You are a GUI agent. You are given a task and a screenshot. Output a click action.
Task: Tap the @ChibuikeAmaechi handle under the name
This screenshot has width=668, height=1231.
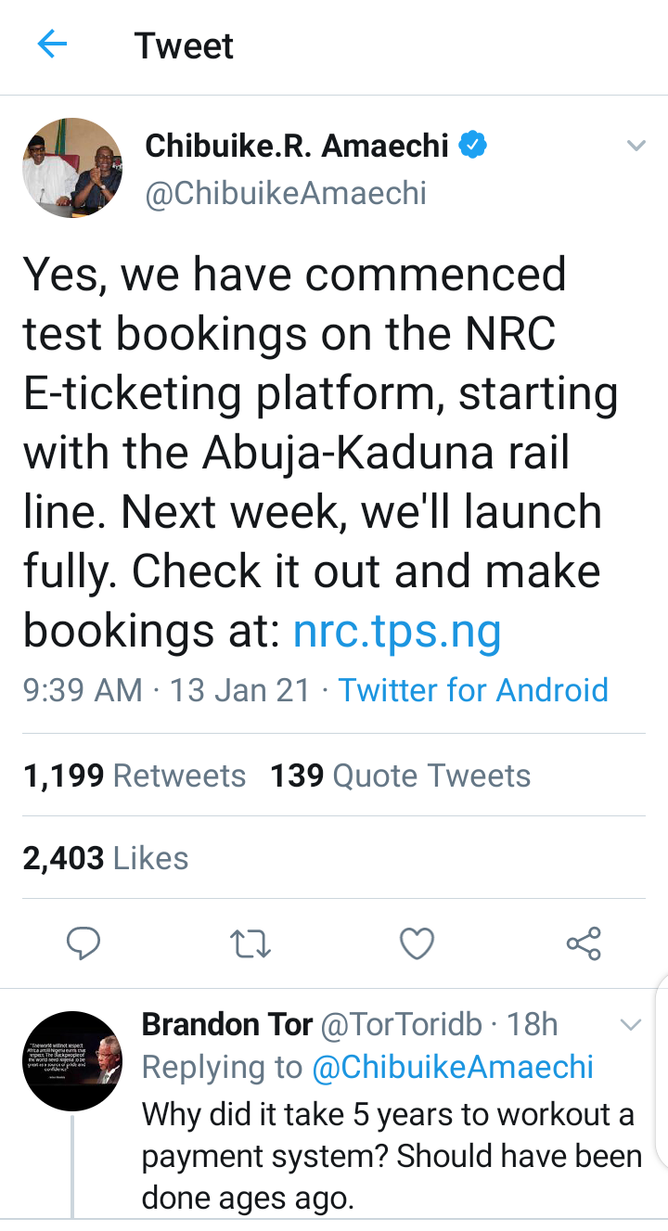[x=286, y=194]
